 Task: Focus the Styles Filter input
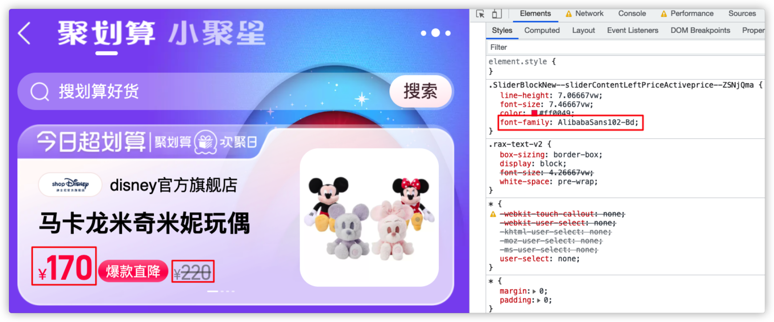(x=625, y=47)
